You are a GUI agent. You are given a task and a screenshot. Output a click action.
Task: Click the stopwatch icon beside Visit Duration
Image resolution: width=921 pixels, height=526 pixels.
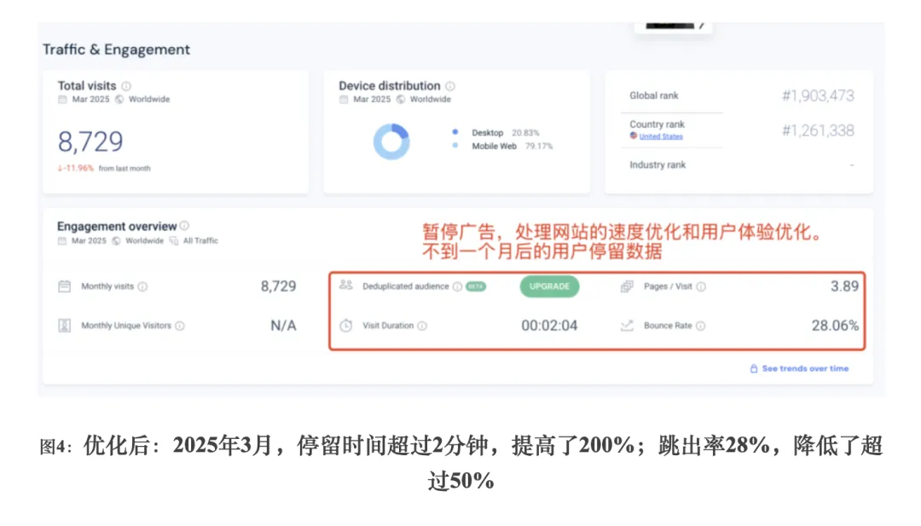point(345,326)
